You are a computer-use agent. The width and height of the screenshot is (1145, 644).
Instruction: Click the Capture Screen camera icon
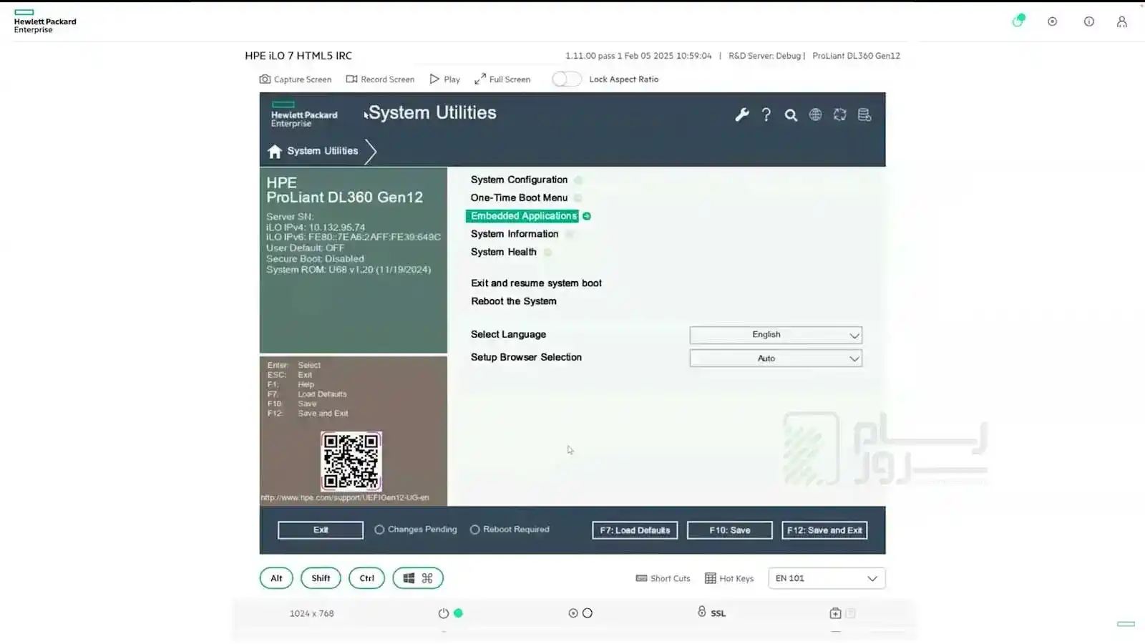click(x=265, y=79)
